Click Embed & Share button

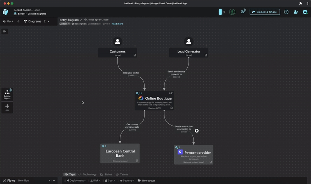(x=265, y=12)
